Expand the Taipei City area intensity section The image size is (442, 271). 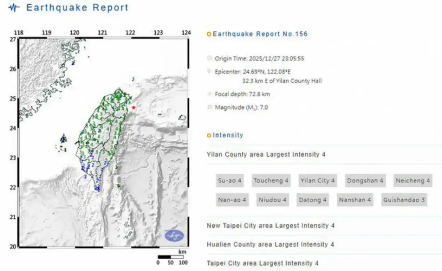263,263
